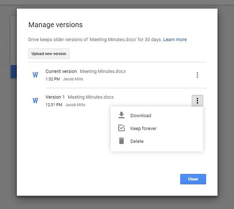Click the Word icon beside Version 1
Image resolution: width=234 pixels, height=209 pixels.
35,101
